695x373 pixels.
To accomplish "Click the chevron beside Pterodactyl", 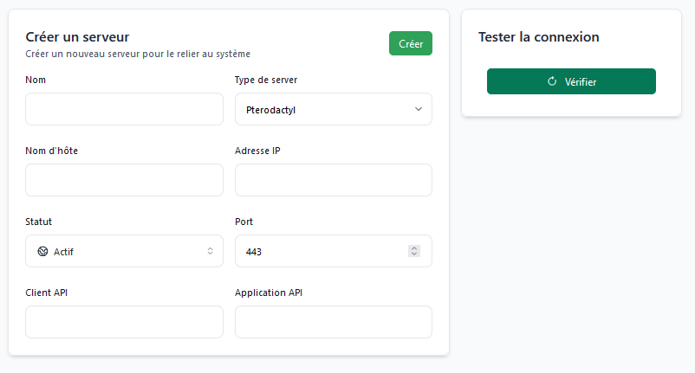I will [418, 109].
